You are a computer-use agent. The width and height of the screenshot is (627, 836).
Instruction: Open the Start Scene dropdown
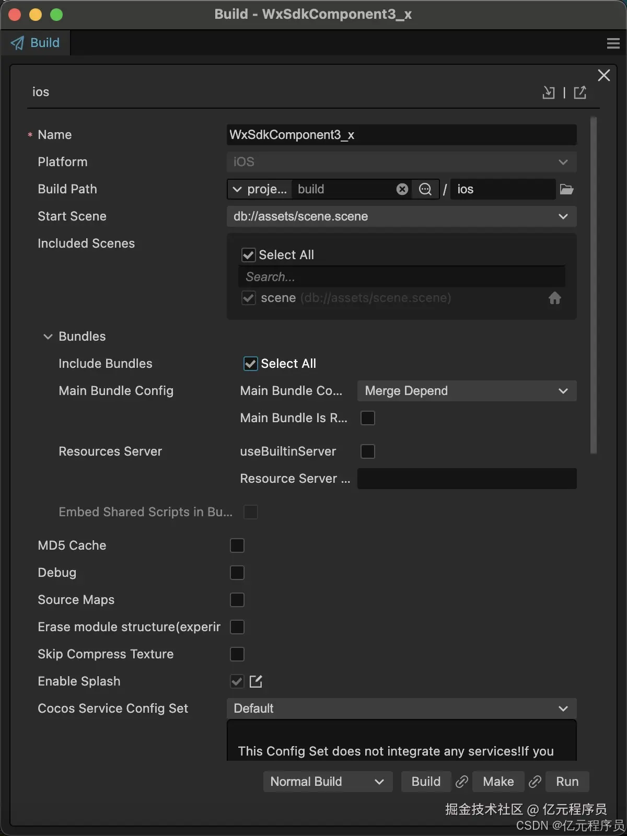[401, 216]
